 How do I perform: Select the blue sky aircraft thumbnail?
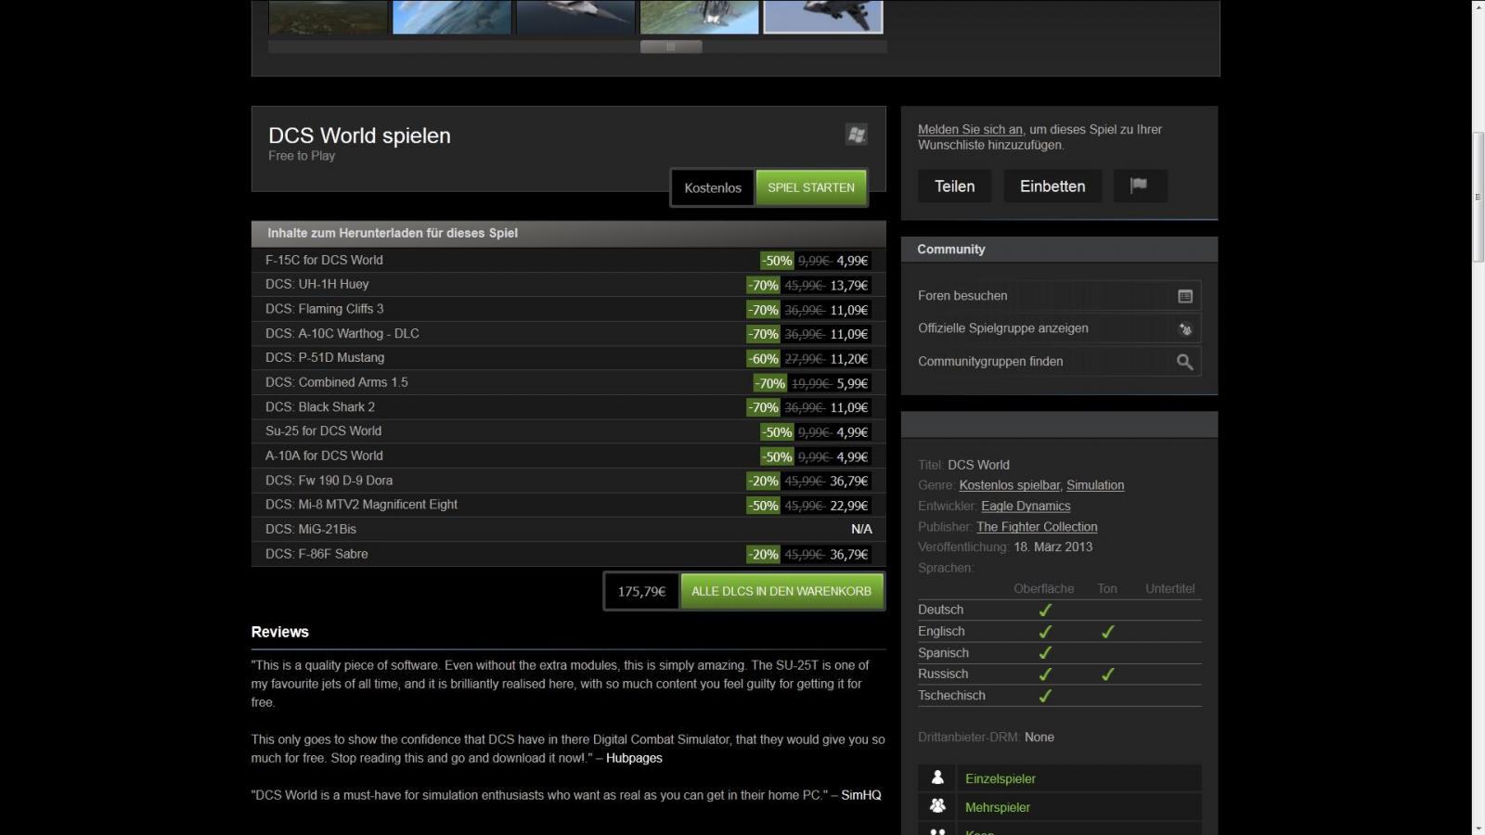pyautogui.click(x=452, y=17)
